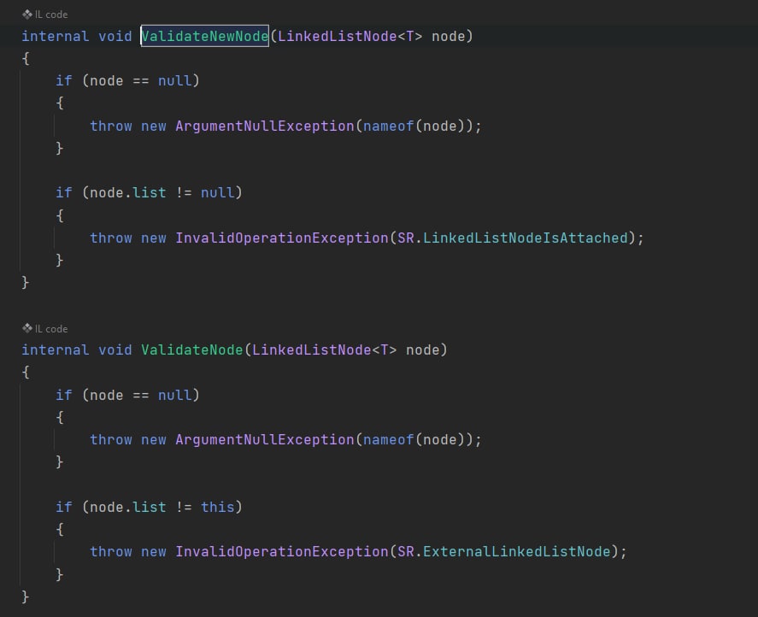Viewport: 758px width, 617px height.
Task: Click 'throw' before ExternalLinkedListNode exception
Action: (111, 552)
